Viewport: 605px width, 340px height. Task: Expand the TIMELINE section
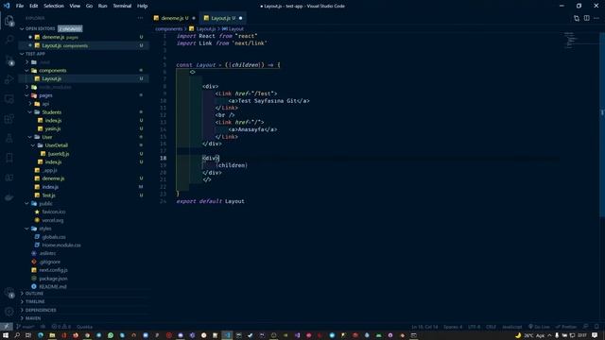click(83, 302)
